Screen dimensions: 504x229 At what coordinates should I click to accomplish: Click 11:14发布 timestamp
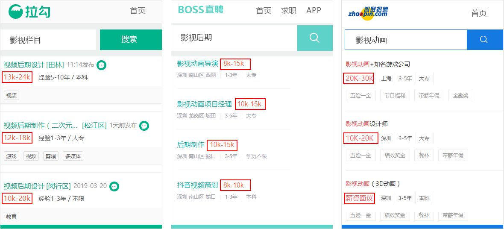(x=80, y=65)
